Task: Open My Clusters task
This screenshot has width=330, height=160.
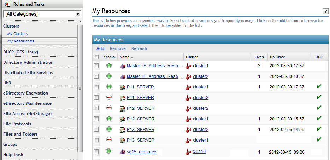Action: pos(18,34)
